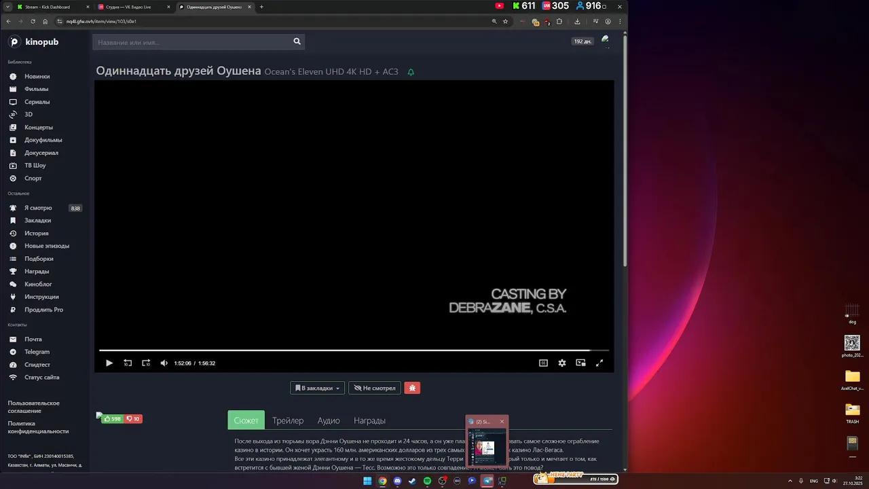Open Windows Start menu

click(367, 481)
